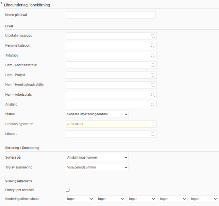This screenshot has height=206, width=219.
Task: Enable Sidbryt per anställd checkbox
Action: 68,190
